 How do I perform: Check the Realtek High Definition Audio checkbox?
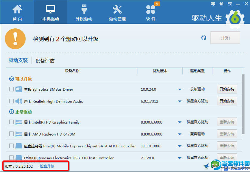coord(11,101)
